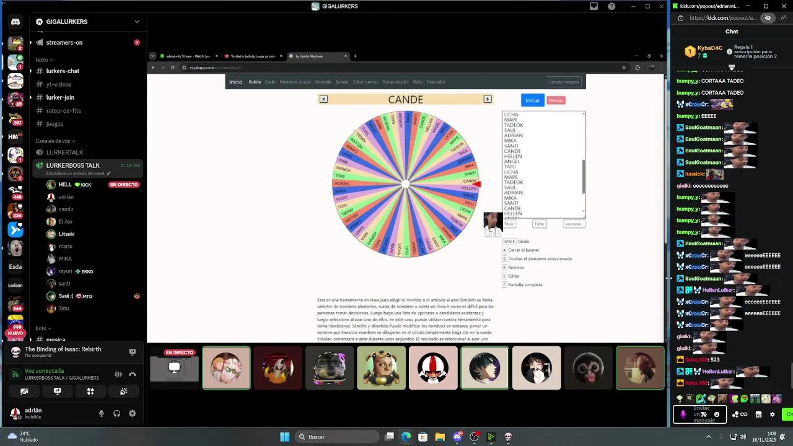Open the Kick shop storefront icon

coord(758,414)
